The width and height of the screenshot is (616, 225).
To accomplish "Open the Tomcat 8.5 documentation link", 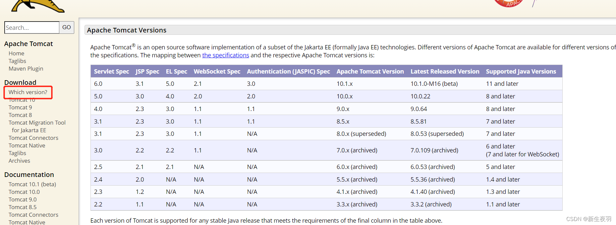I will [x=23, y=207].
